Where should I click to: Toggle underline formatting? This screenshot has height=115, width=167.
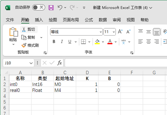[x=70, y=41]
